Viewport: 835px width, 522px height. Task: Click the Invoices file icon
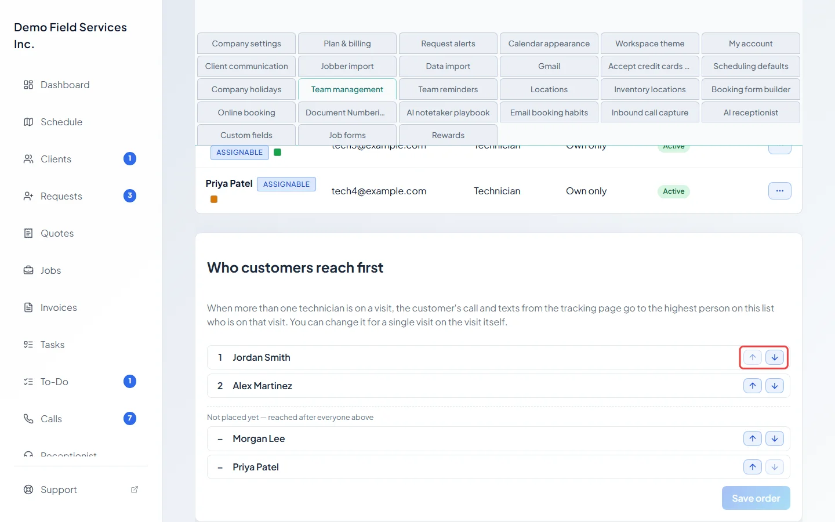point(28,307)
